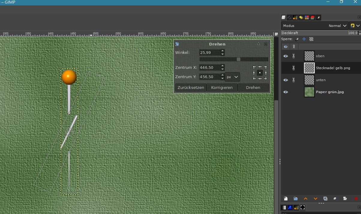The height and width of the screenshot is (214, 361).
Task: Expand the layer mode group dropdown beside Modus
Action: pos(355,26)
